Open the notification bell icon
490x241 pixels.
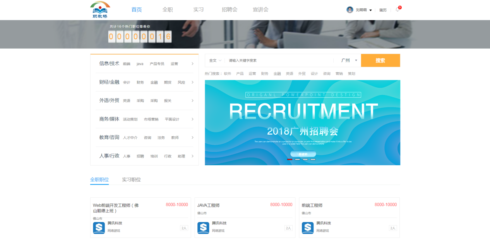397,10
